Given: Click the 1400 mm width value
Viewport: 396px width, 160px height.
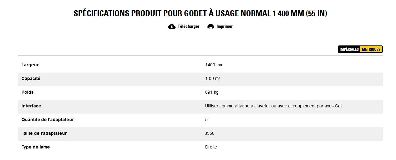Looking at the screenshot, I should point(214,65).
